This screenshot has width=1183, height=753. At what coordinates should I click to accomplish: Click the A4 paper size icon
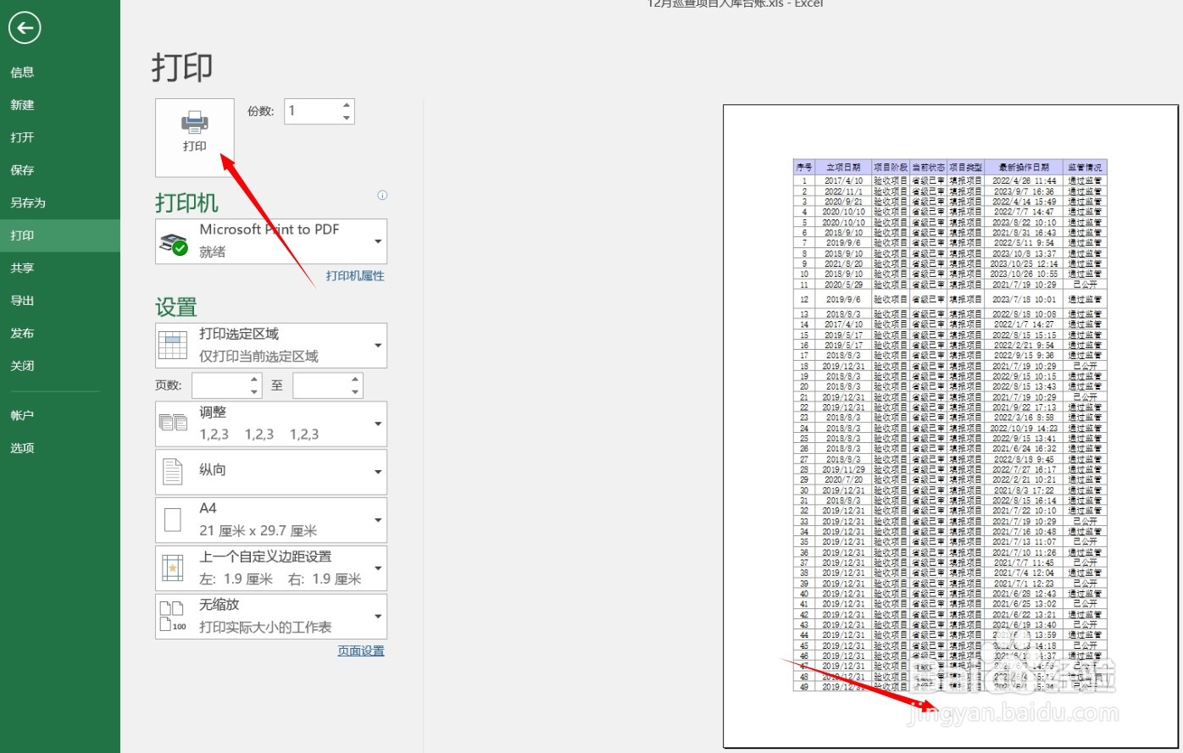coord(173,520)
